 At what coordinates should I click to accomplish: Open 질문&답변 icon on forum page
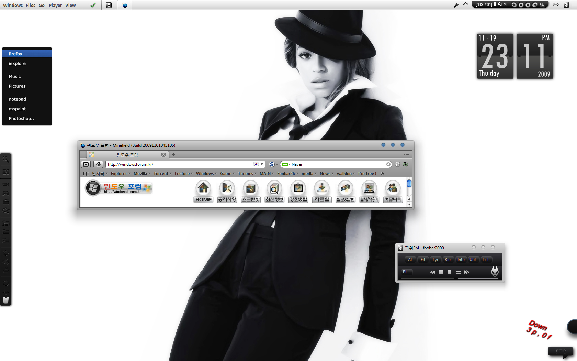(346, 192)
